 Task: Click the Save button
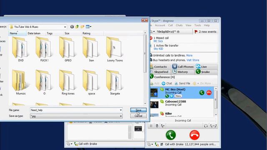tap(138, 110)
